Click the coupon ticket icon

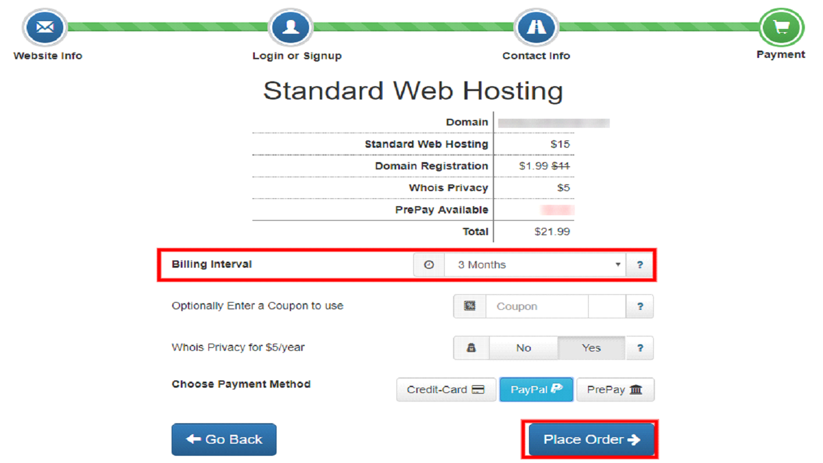point(469,306)
